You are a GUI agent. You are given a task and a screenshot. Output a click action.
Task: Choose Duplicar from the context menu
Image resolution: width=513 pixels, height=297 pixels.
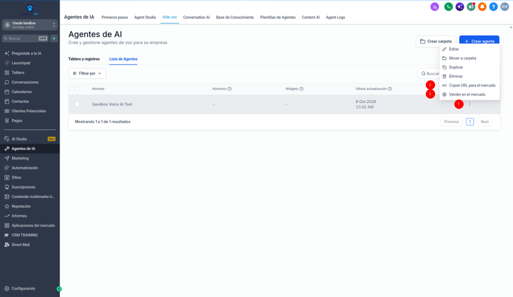tap(469, 67)
